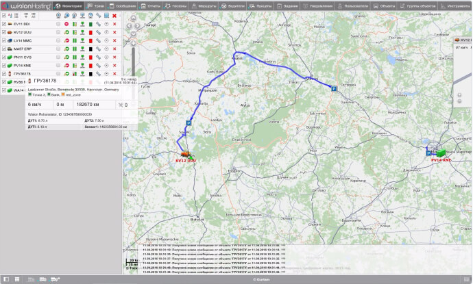473x284 pixels.
Task: Uncheck the ГРУ36178 map visibility checkbox
Action: tap(3, 73)
